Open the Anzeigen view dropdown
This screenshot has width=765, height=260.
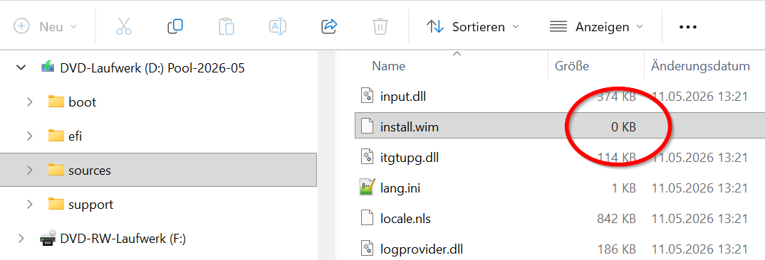(x=596, y=26)
